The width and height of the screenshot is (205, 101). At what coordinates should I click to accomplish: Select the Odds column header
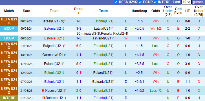[x=156, y=11]
